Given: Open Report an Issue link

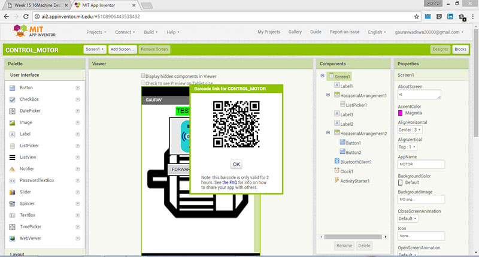Looking at the screenshot, I should tap(345, 32).
